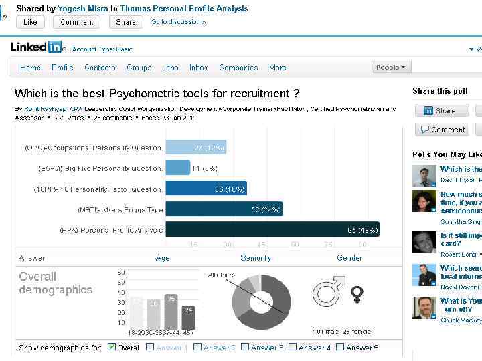Open the Inbox menu item
482x361 pixels.
click(199, 68)
